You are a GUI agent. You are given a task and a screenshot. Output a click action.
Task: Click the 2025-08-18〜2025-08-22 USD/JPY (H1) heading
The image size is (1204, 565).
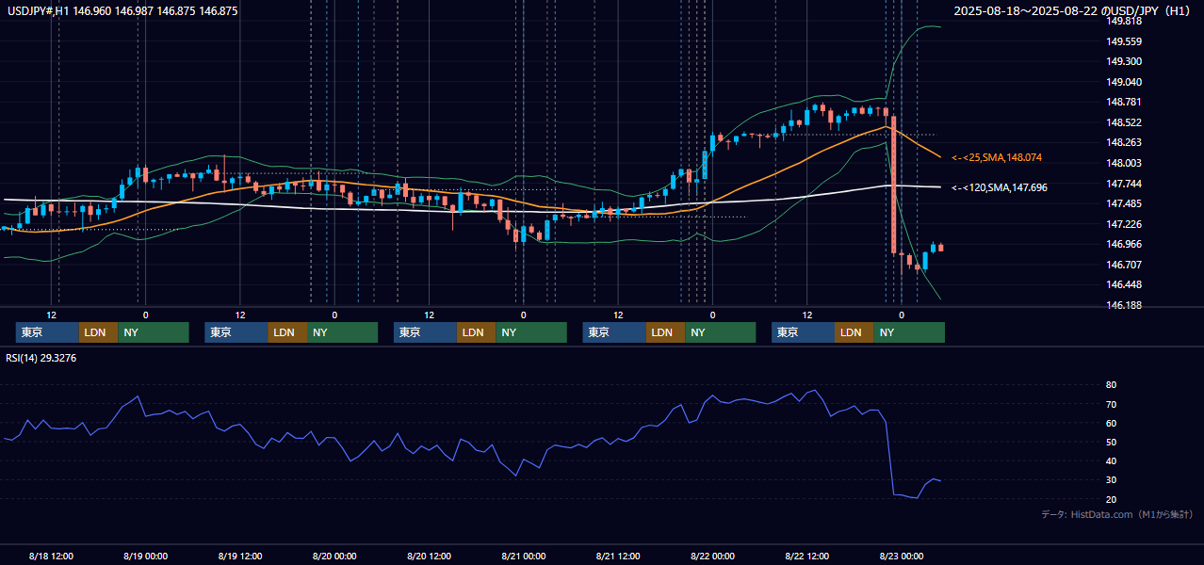click(1074, 11)
